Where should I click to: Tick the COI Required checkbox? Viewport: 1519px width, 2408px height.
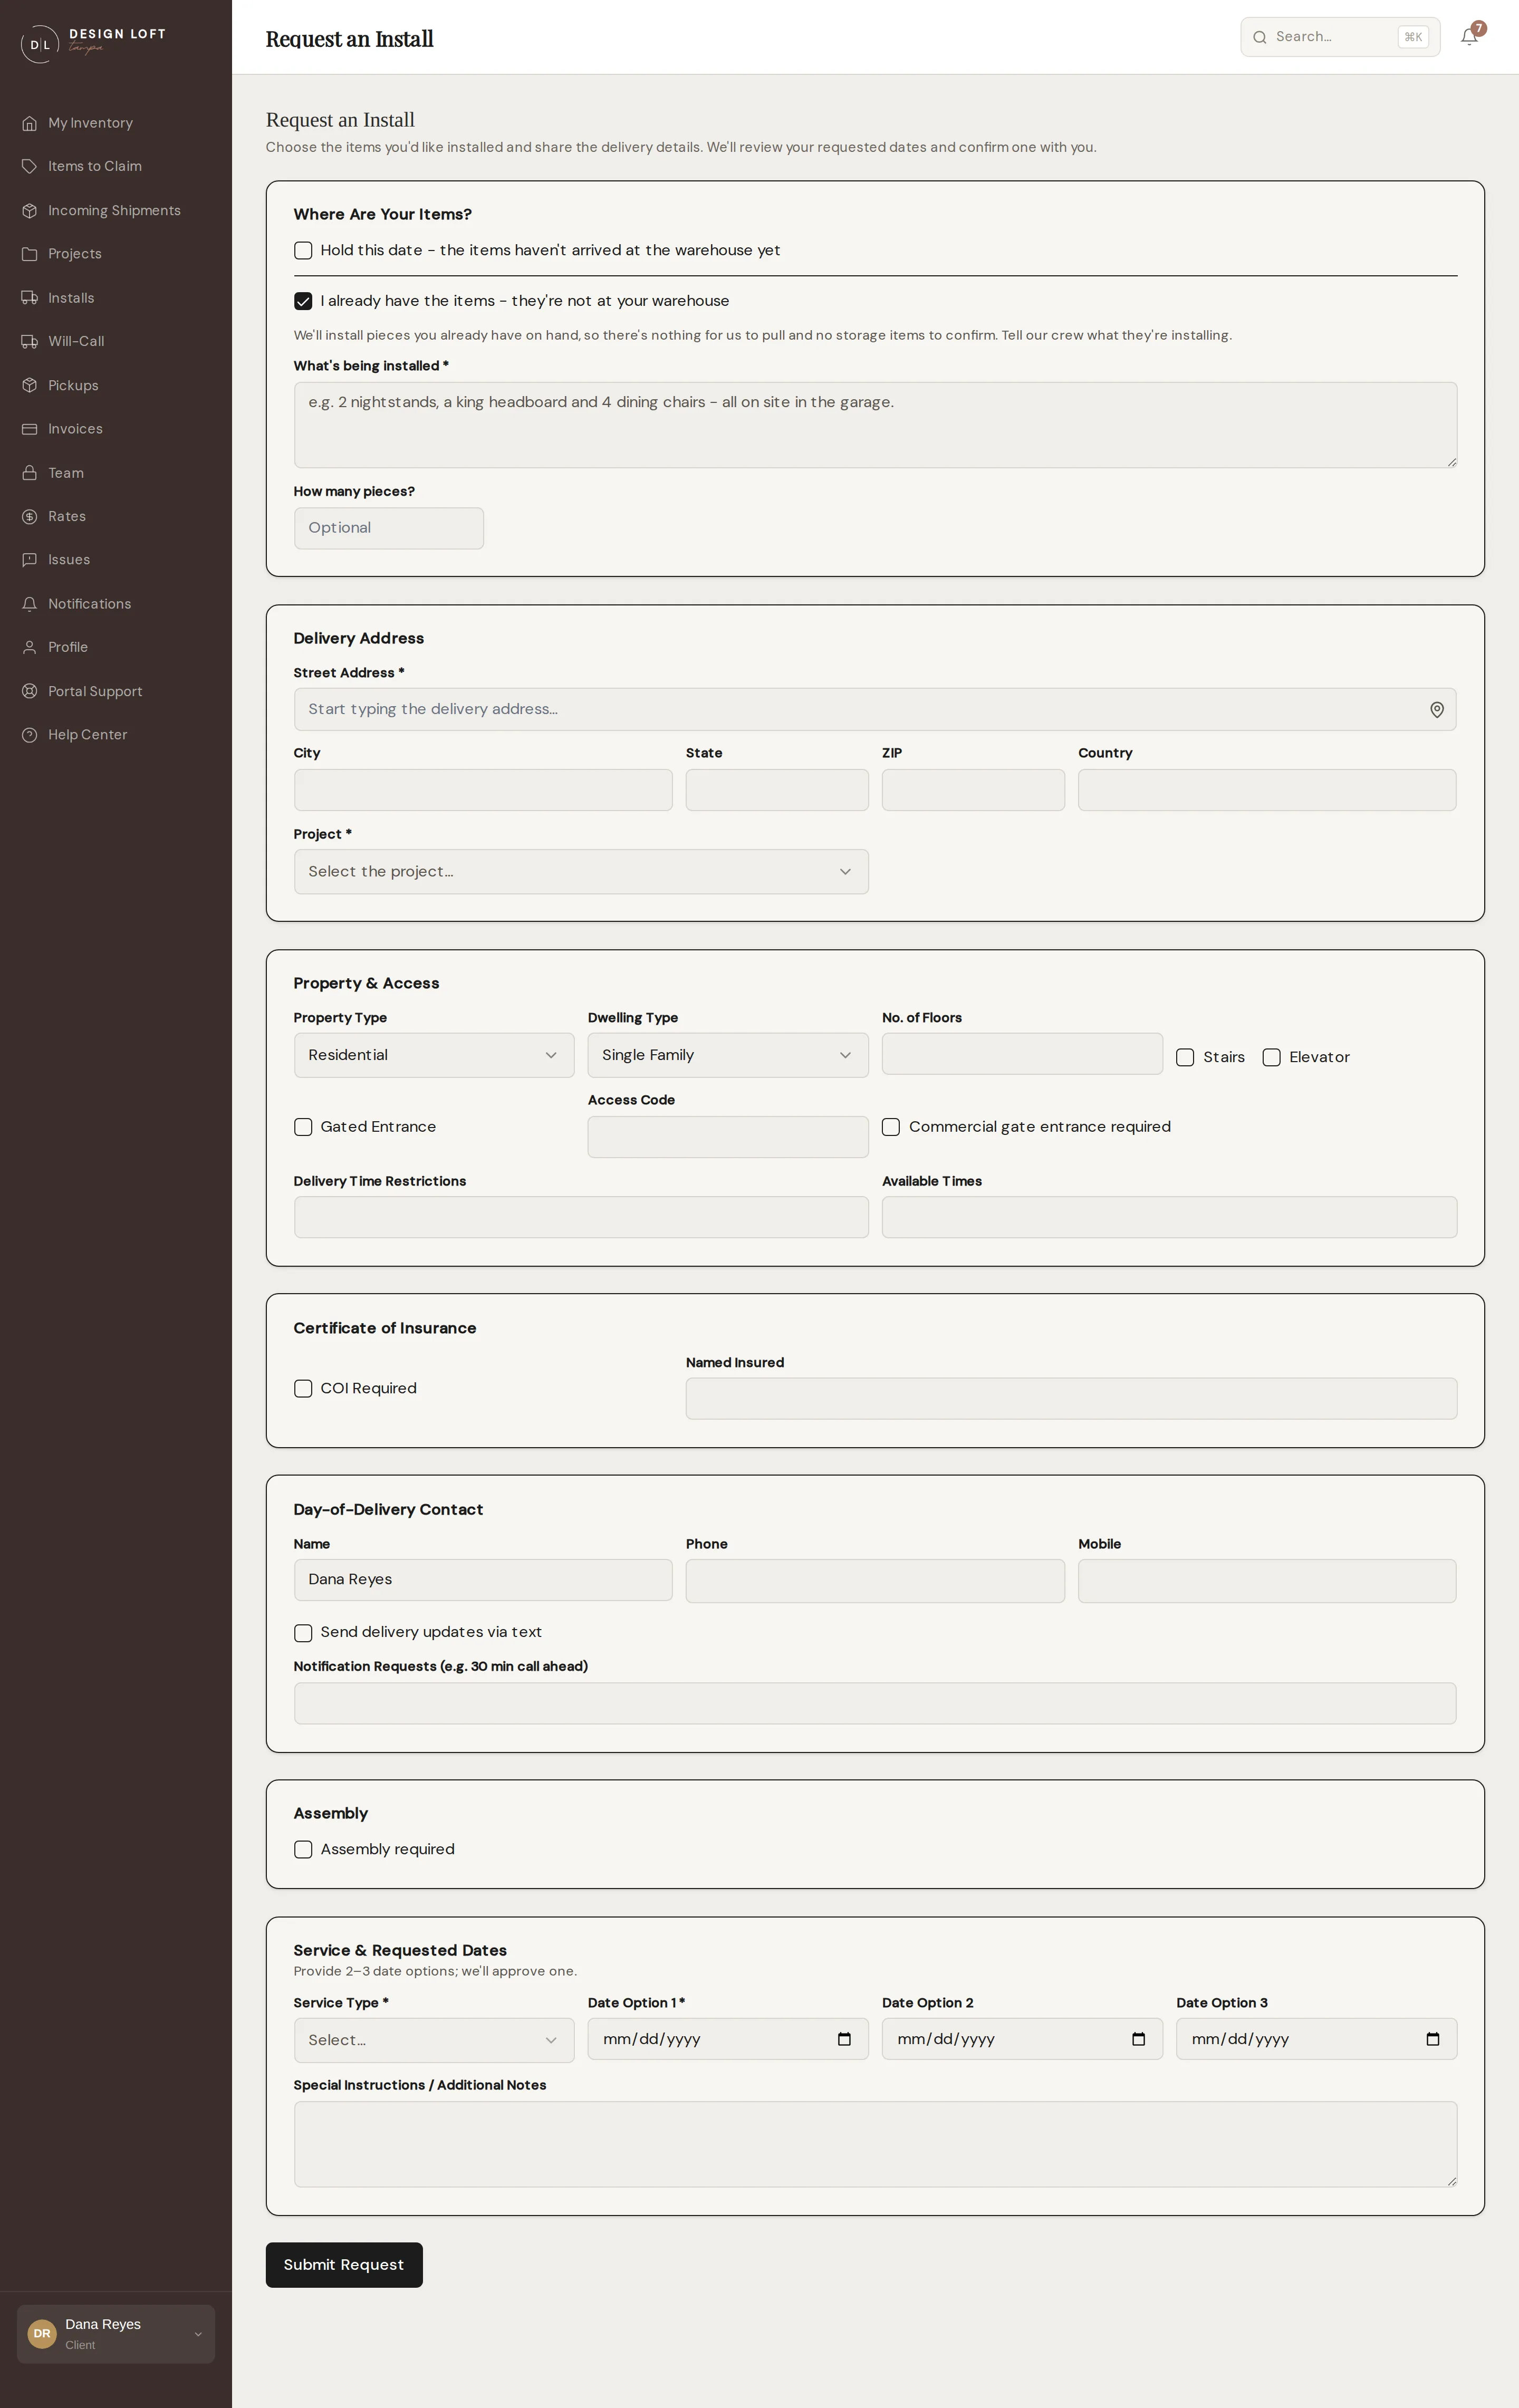[303, 1388]
